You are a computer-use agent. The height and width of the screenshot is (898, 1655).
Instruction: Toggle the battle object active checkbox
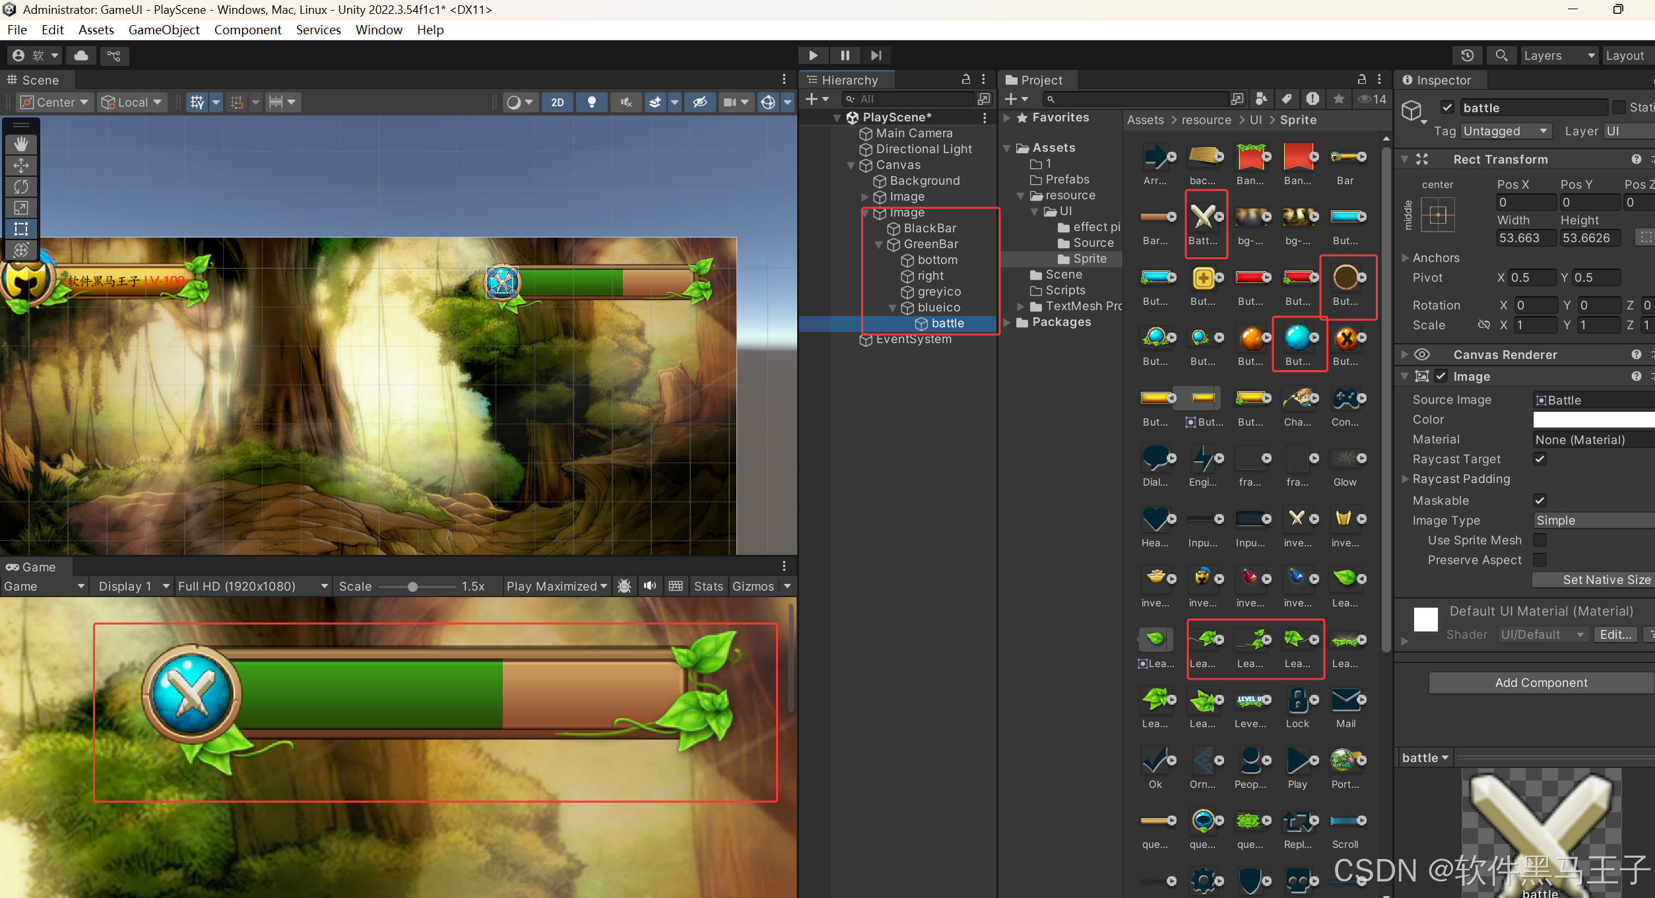(1447, 108)
